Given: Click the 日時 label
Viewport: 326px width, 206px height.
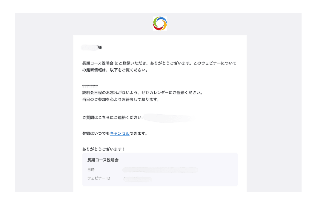Looking at the screenshot, I should 91,170.
